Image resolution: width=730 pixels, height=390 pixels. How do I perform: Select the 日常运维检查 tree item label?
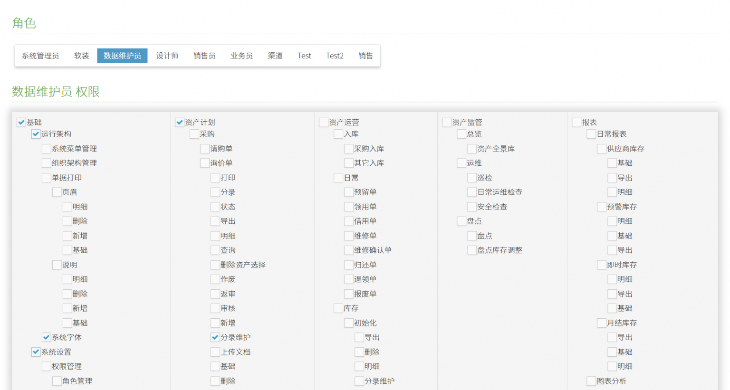499,192
